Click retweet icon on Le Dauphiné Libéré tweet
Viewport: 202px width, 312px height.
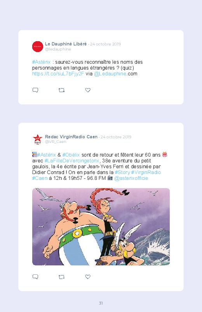coord(61,90)
